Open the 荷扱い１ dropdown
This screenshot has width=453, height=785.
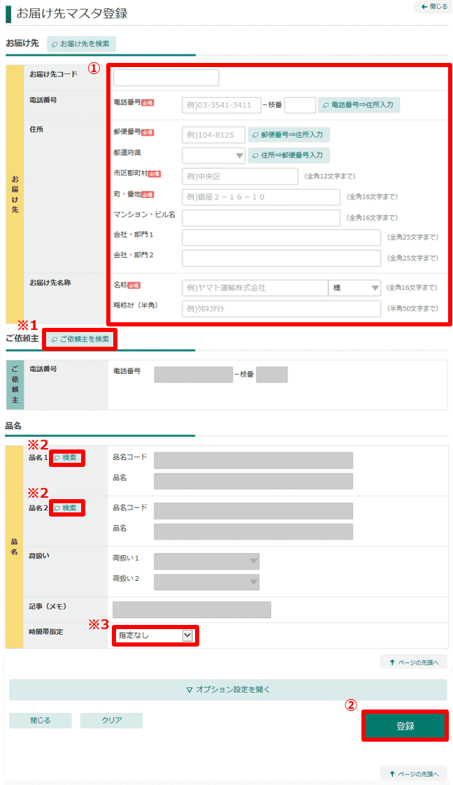[206, 561]
